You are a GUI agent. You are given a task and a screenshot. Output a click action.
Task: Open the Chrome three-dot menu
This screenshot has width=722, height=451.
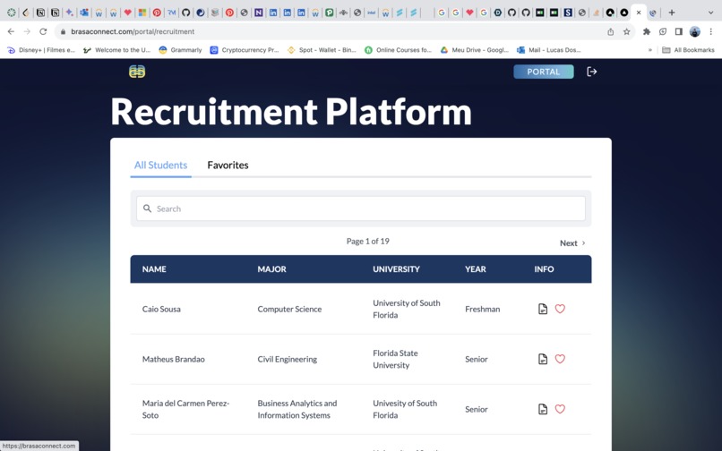[x=711, y=31]
